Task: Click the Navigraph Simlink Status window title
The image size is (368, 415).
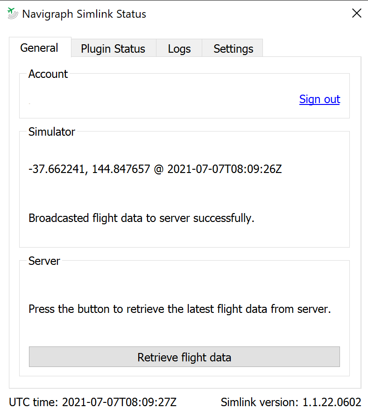Action: click(84, 14)
